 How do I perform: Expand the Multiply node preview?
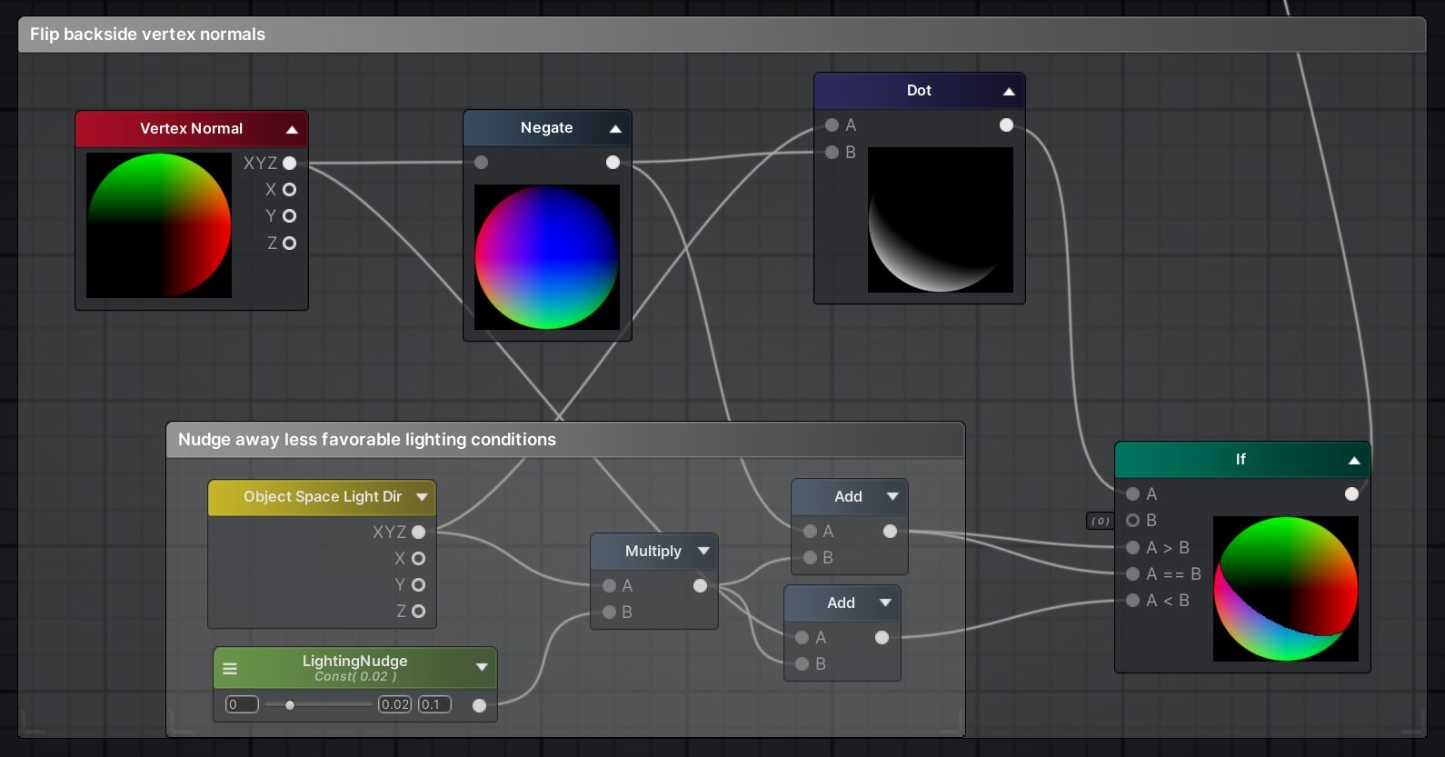click(703, 552)
